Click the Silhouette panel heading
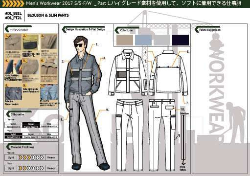Viewport: 250px width, 176px height. pyautogui.click(x=17, y=114)
